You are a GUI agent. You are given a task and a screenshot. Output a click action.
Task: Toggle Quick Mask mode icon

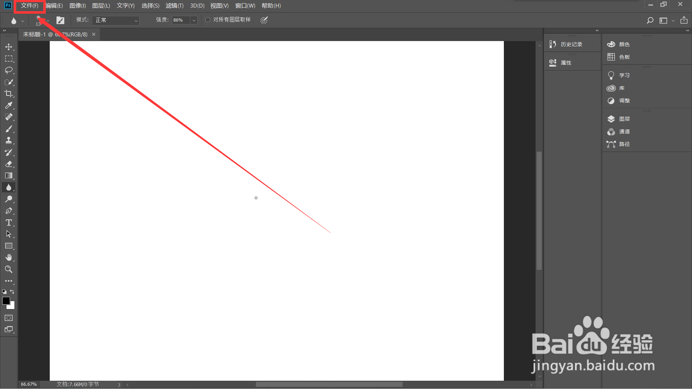pos(9,318)
